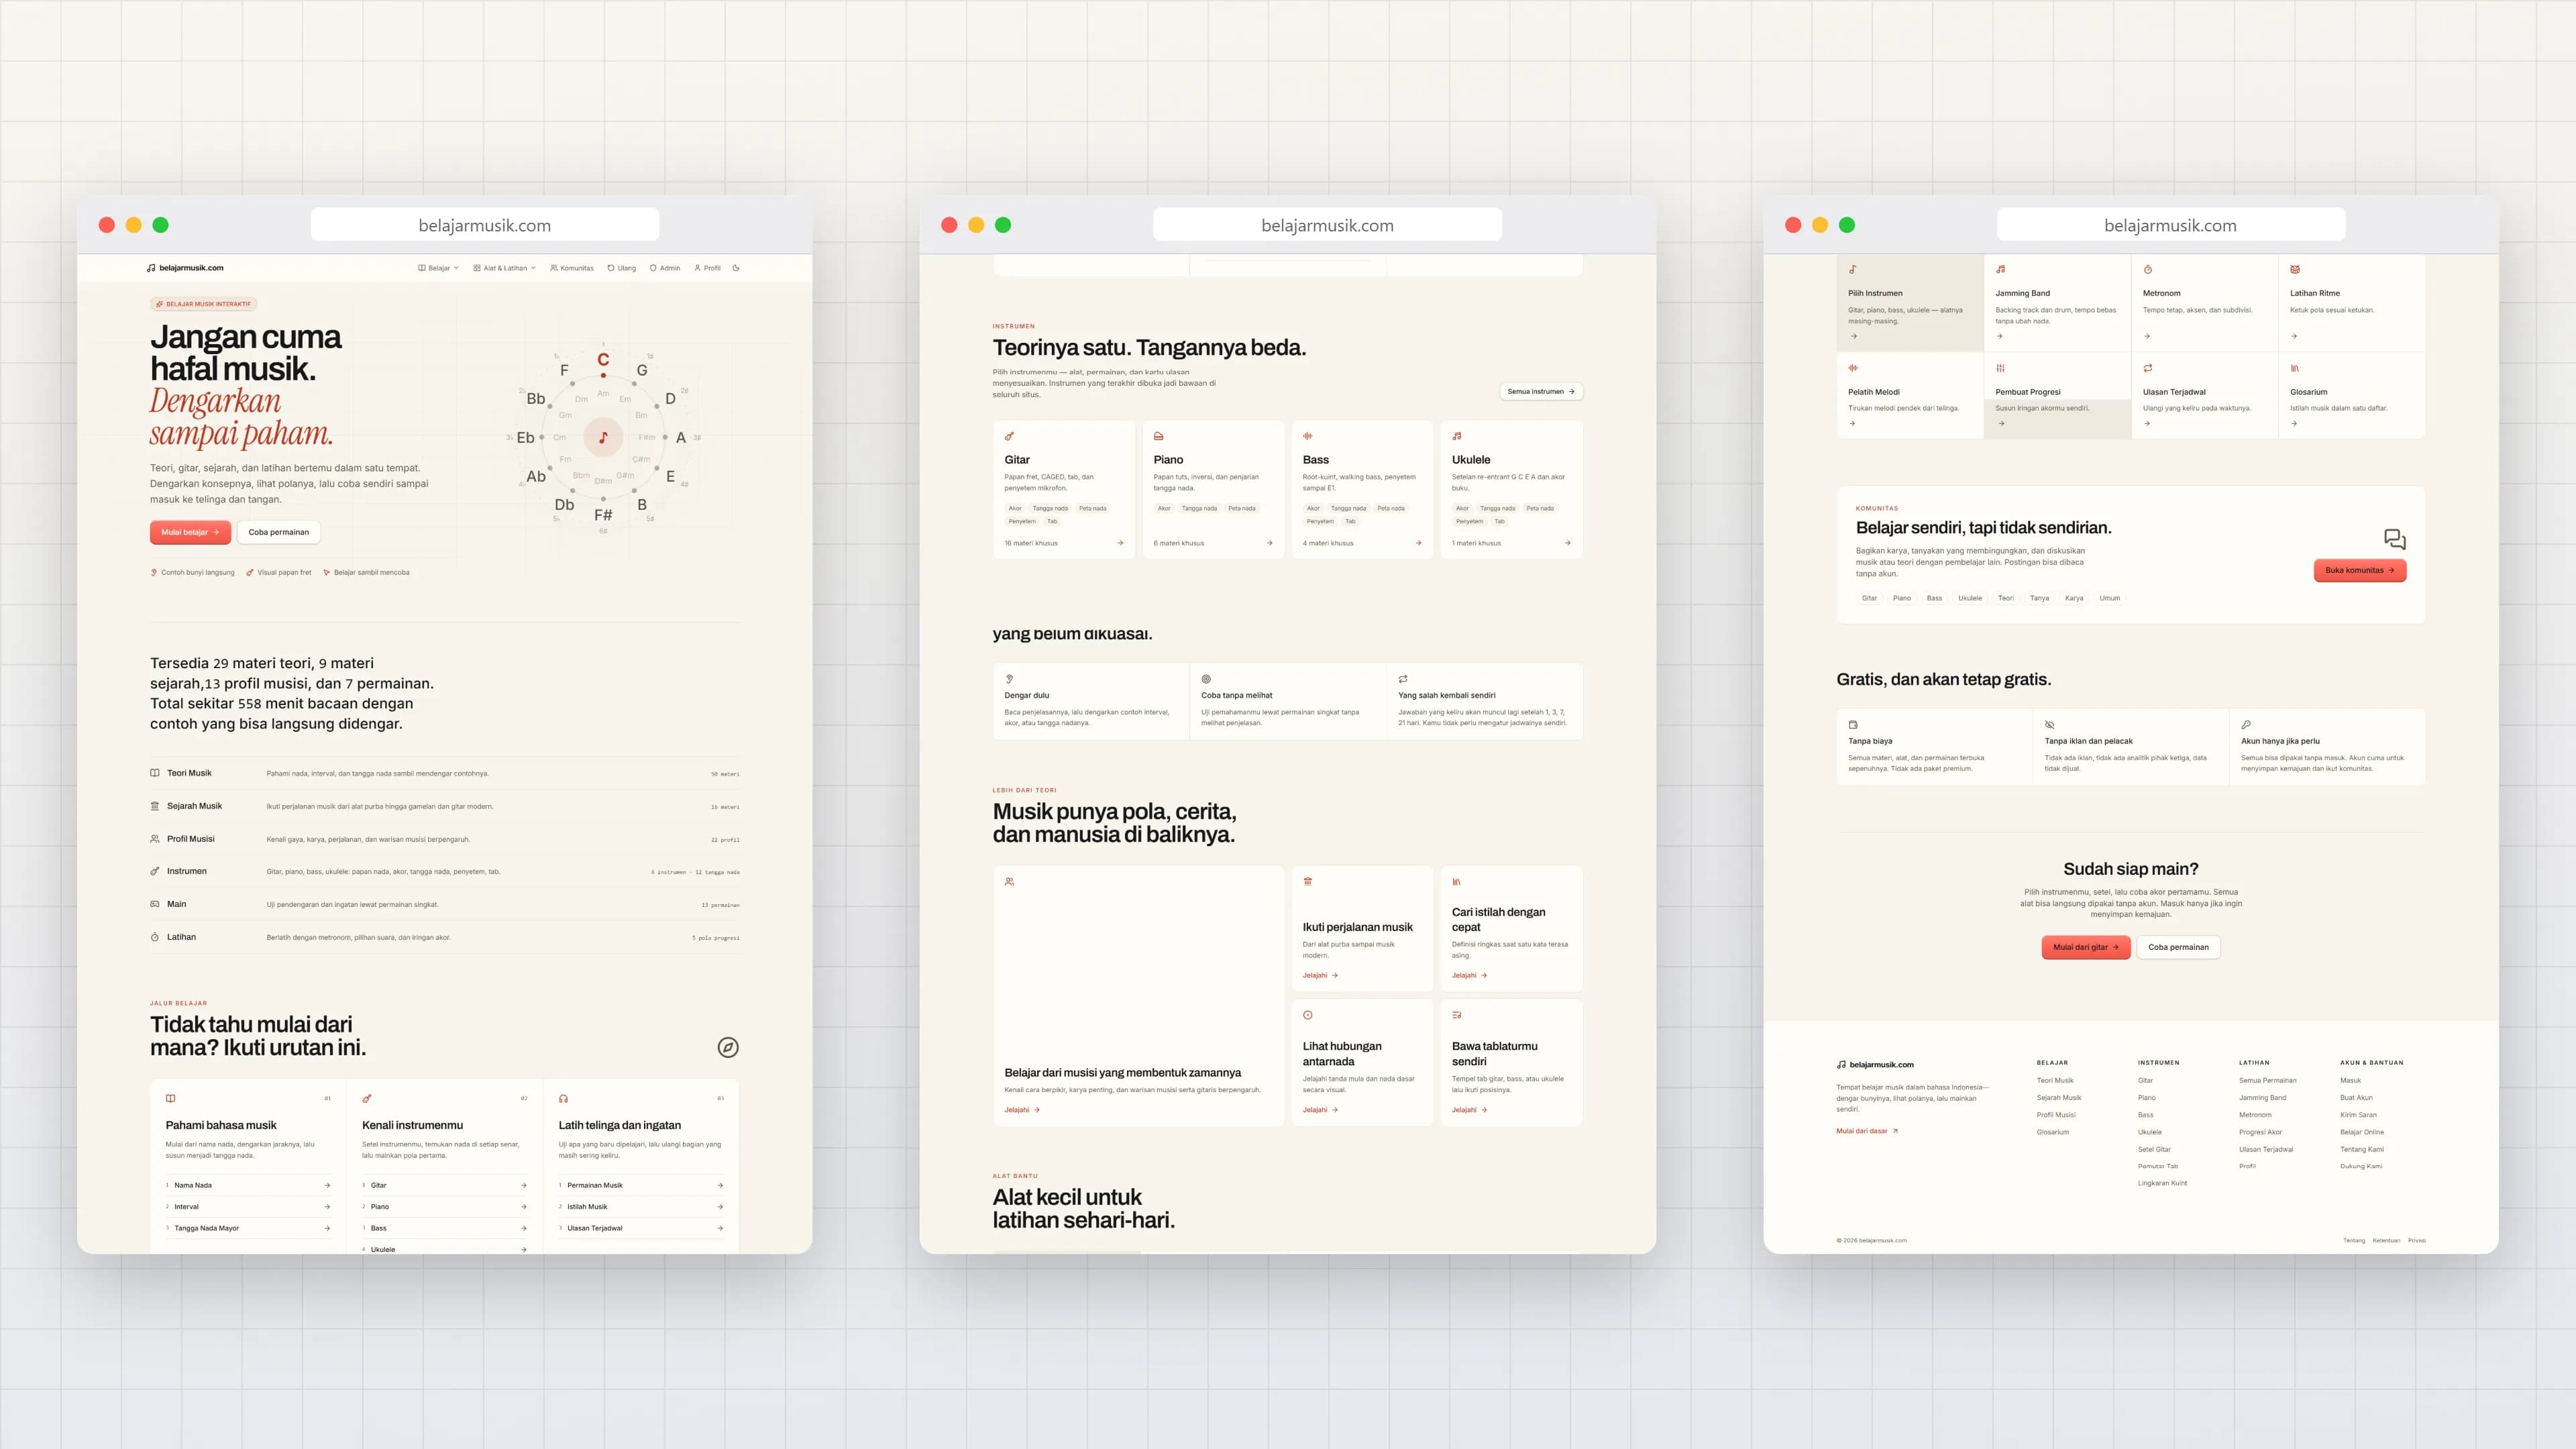This screenshot has height=1449, width=2576.
Task: Click Coba permainan in the hero section
Action: tap(279, 532)
